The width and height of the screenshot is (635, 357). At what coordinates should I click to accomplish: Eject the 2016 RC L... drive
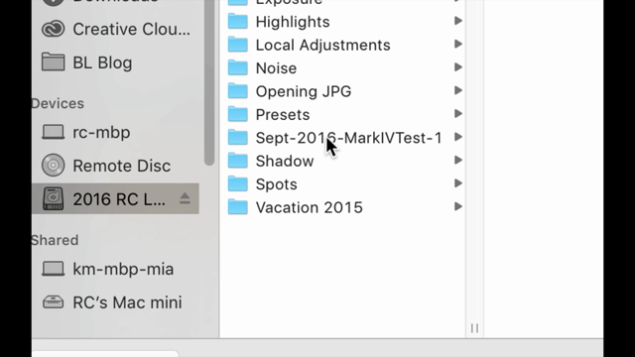(x=185, y=198)
